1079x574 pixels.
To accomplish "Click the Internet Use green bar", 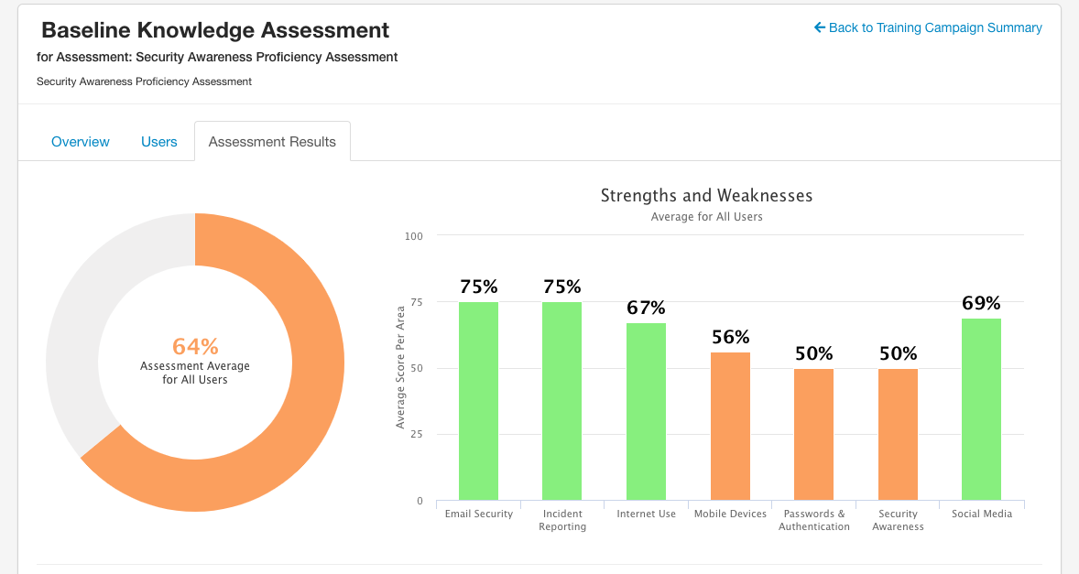I will (646, 411).
